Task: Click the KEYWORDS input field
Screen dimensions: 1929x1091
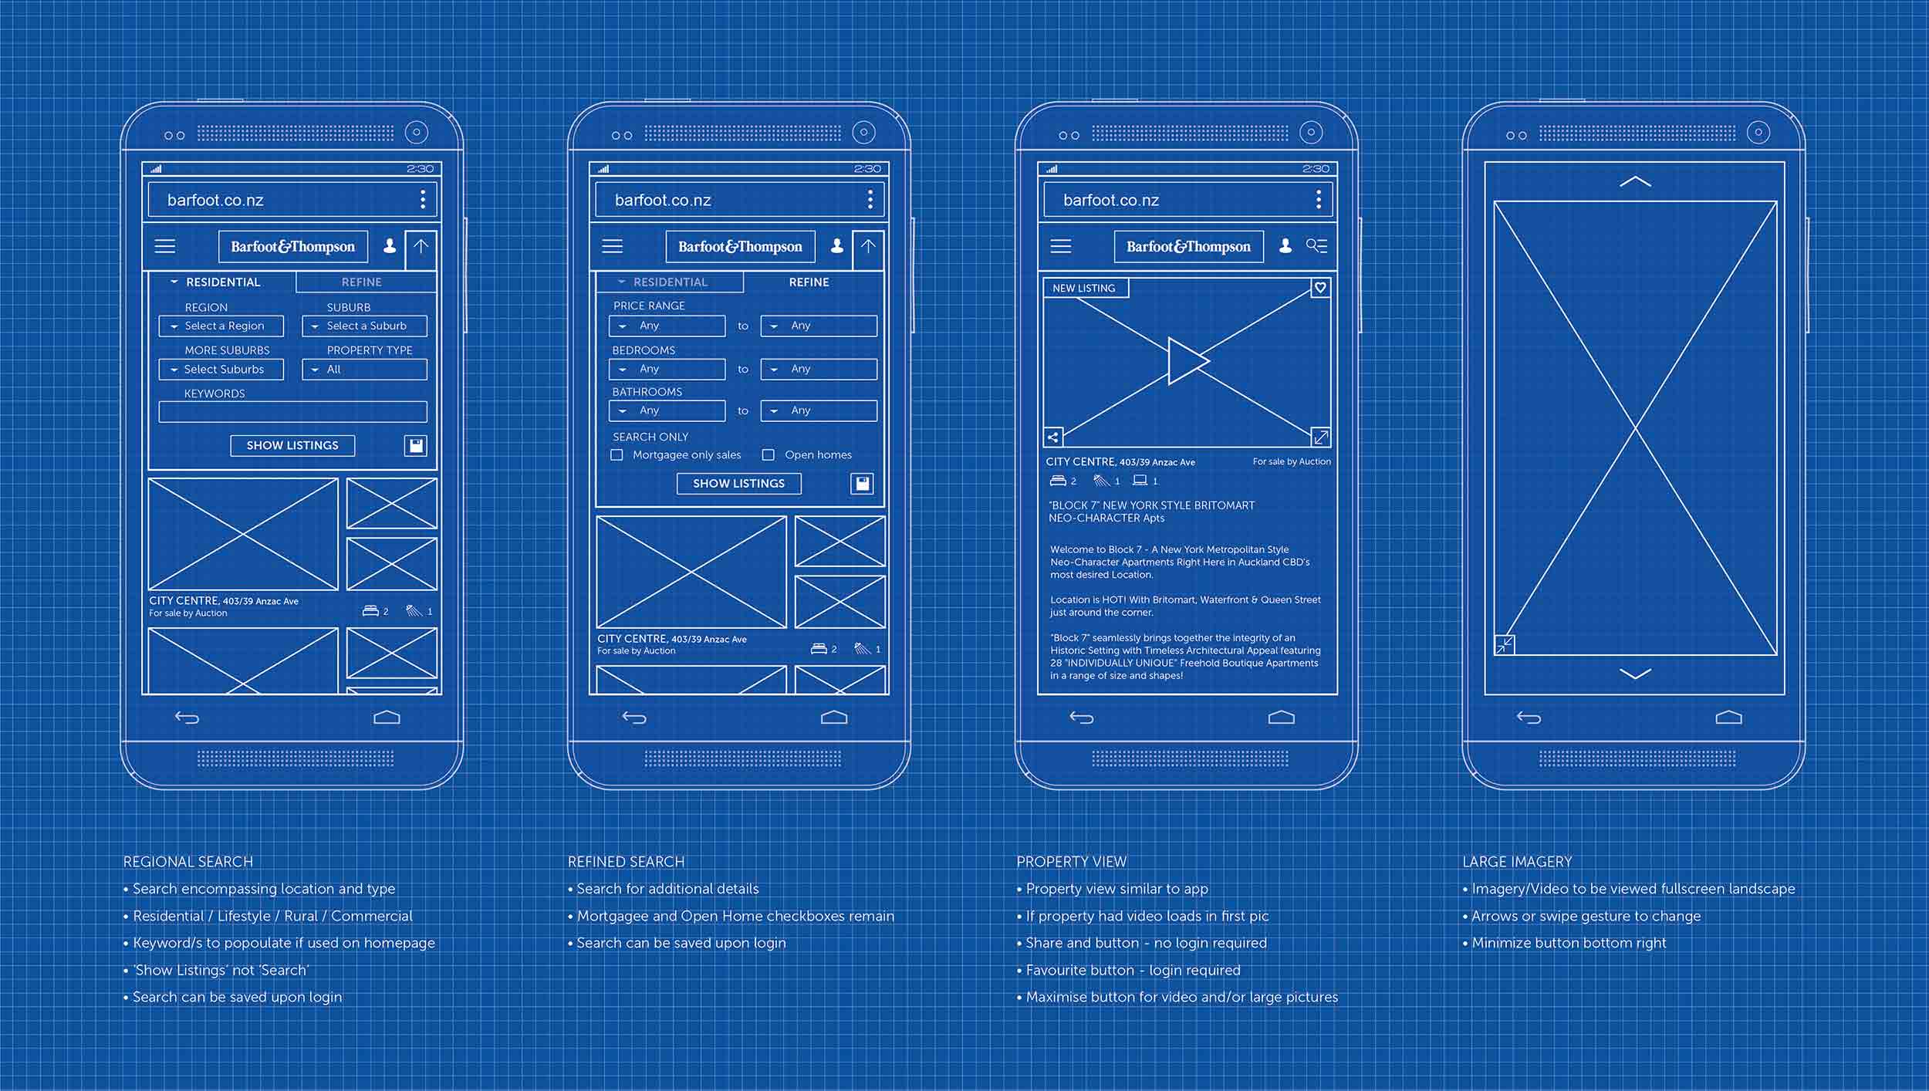Action: (x=296, y=414)
